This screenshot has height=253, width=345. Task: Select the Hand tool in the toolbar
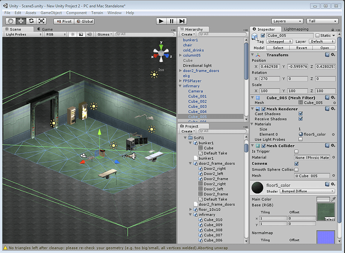(10, 21)
